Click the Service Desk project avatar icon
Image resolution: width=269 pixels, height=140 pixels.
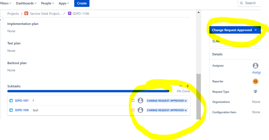tap(26, 13)
